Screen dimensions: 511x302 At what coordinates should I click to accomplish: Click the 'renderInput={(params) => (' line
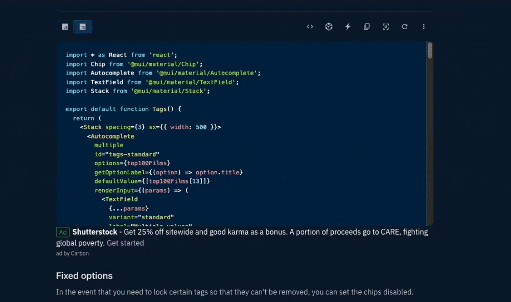pos(141,190)
